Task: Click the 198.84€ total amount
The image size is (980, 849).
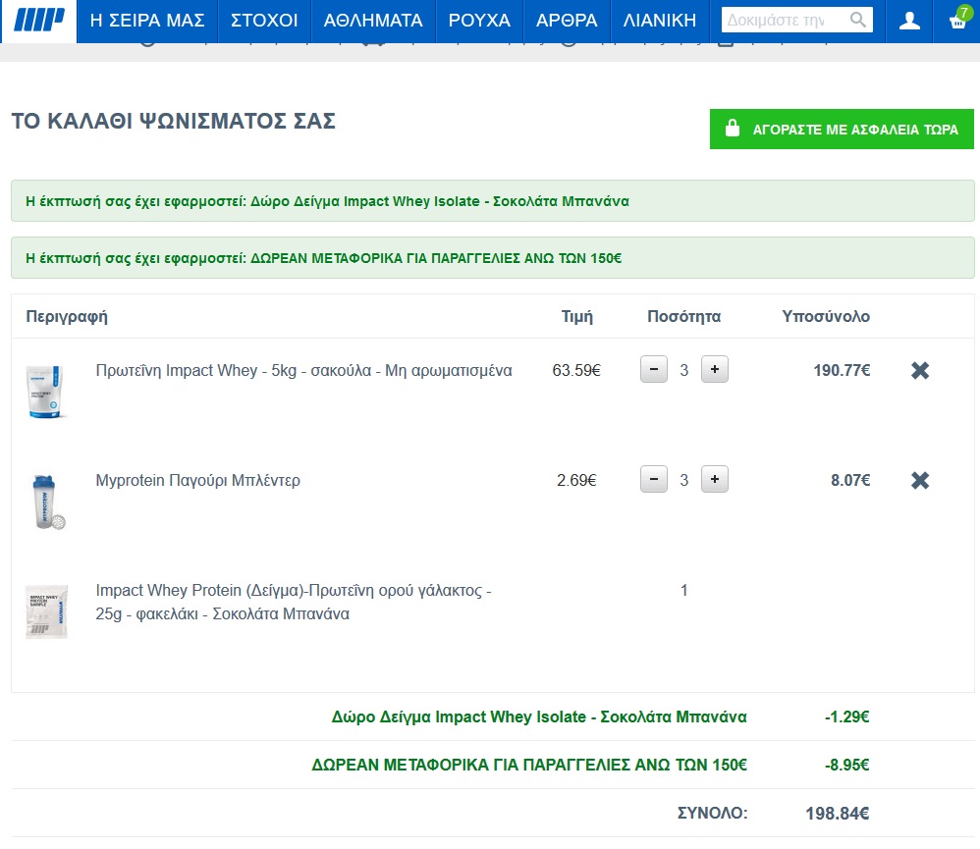Action: point(837,814)
